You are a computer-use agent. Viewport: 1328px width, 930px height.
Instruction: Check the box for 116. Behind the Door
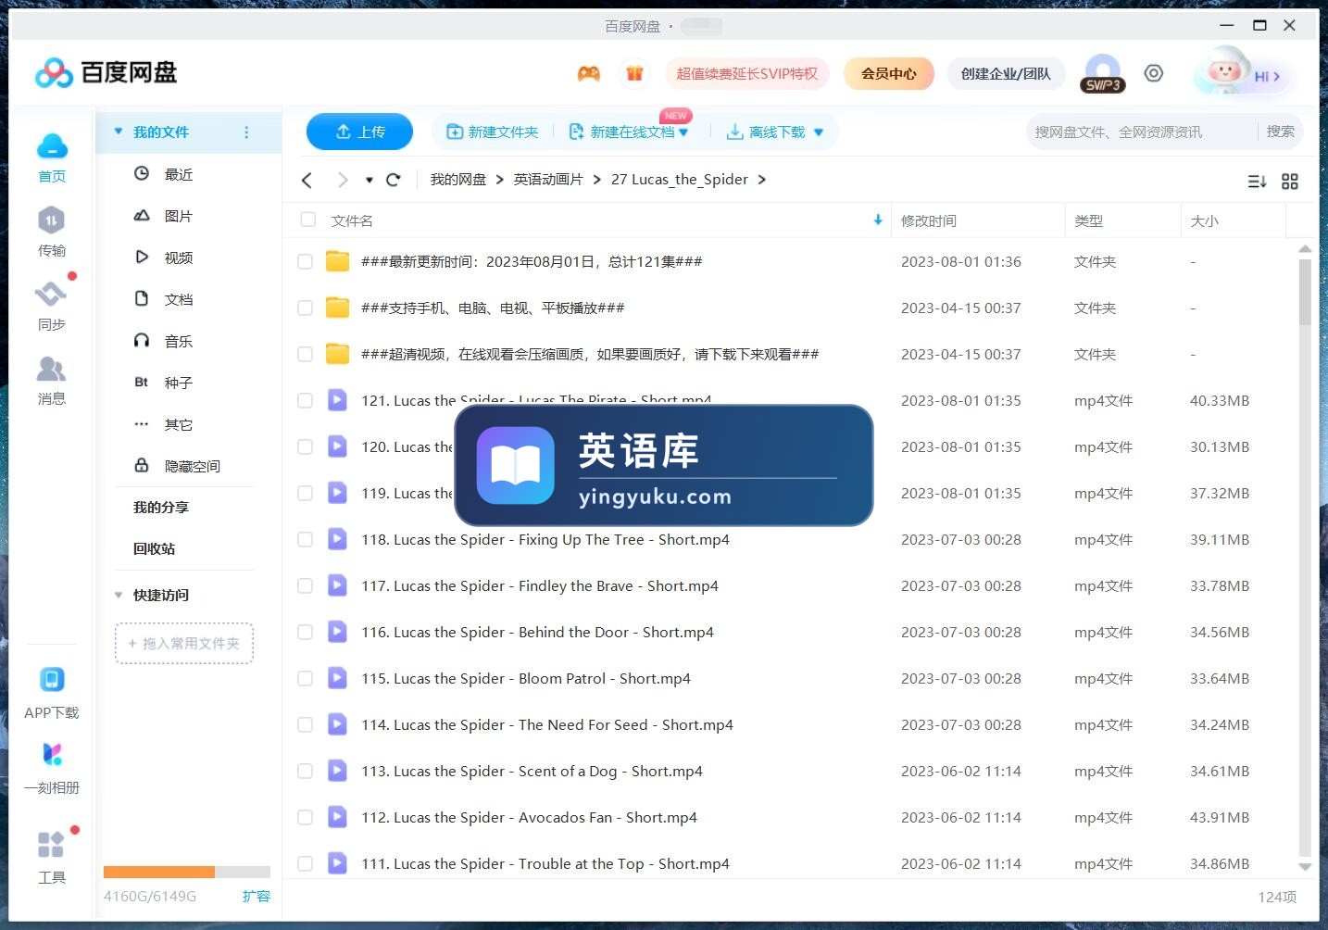(305, 632)
